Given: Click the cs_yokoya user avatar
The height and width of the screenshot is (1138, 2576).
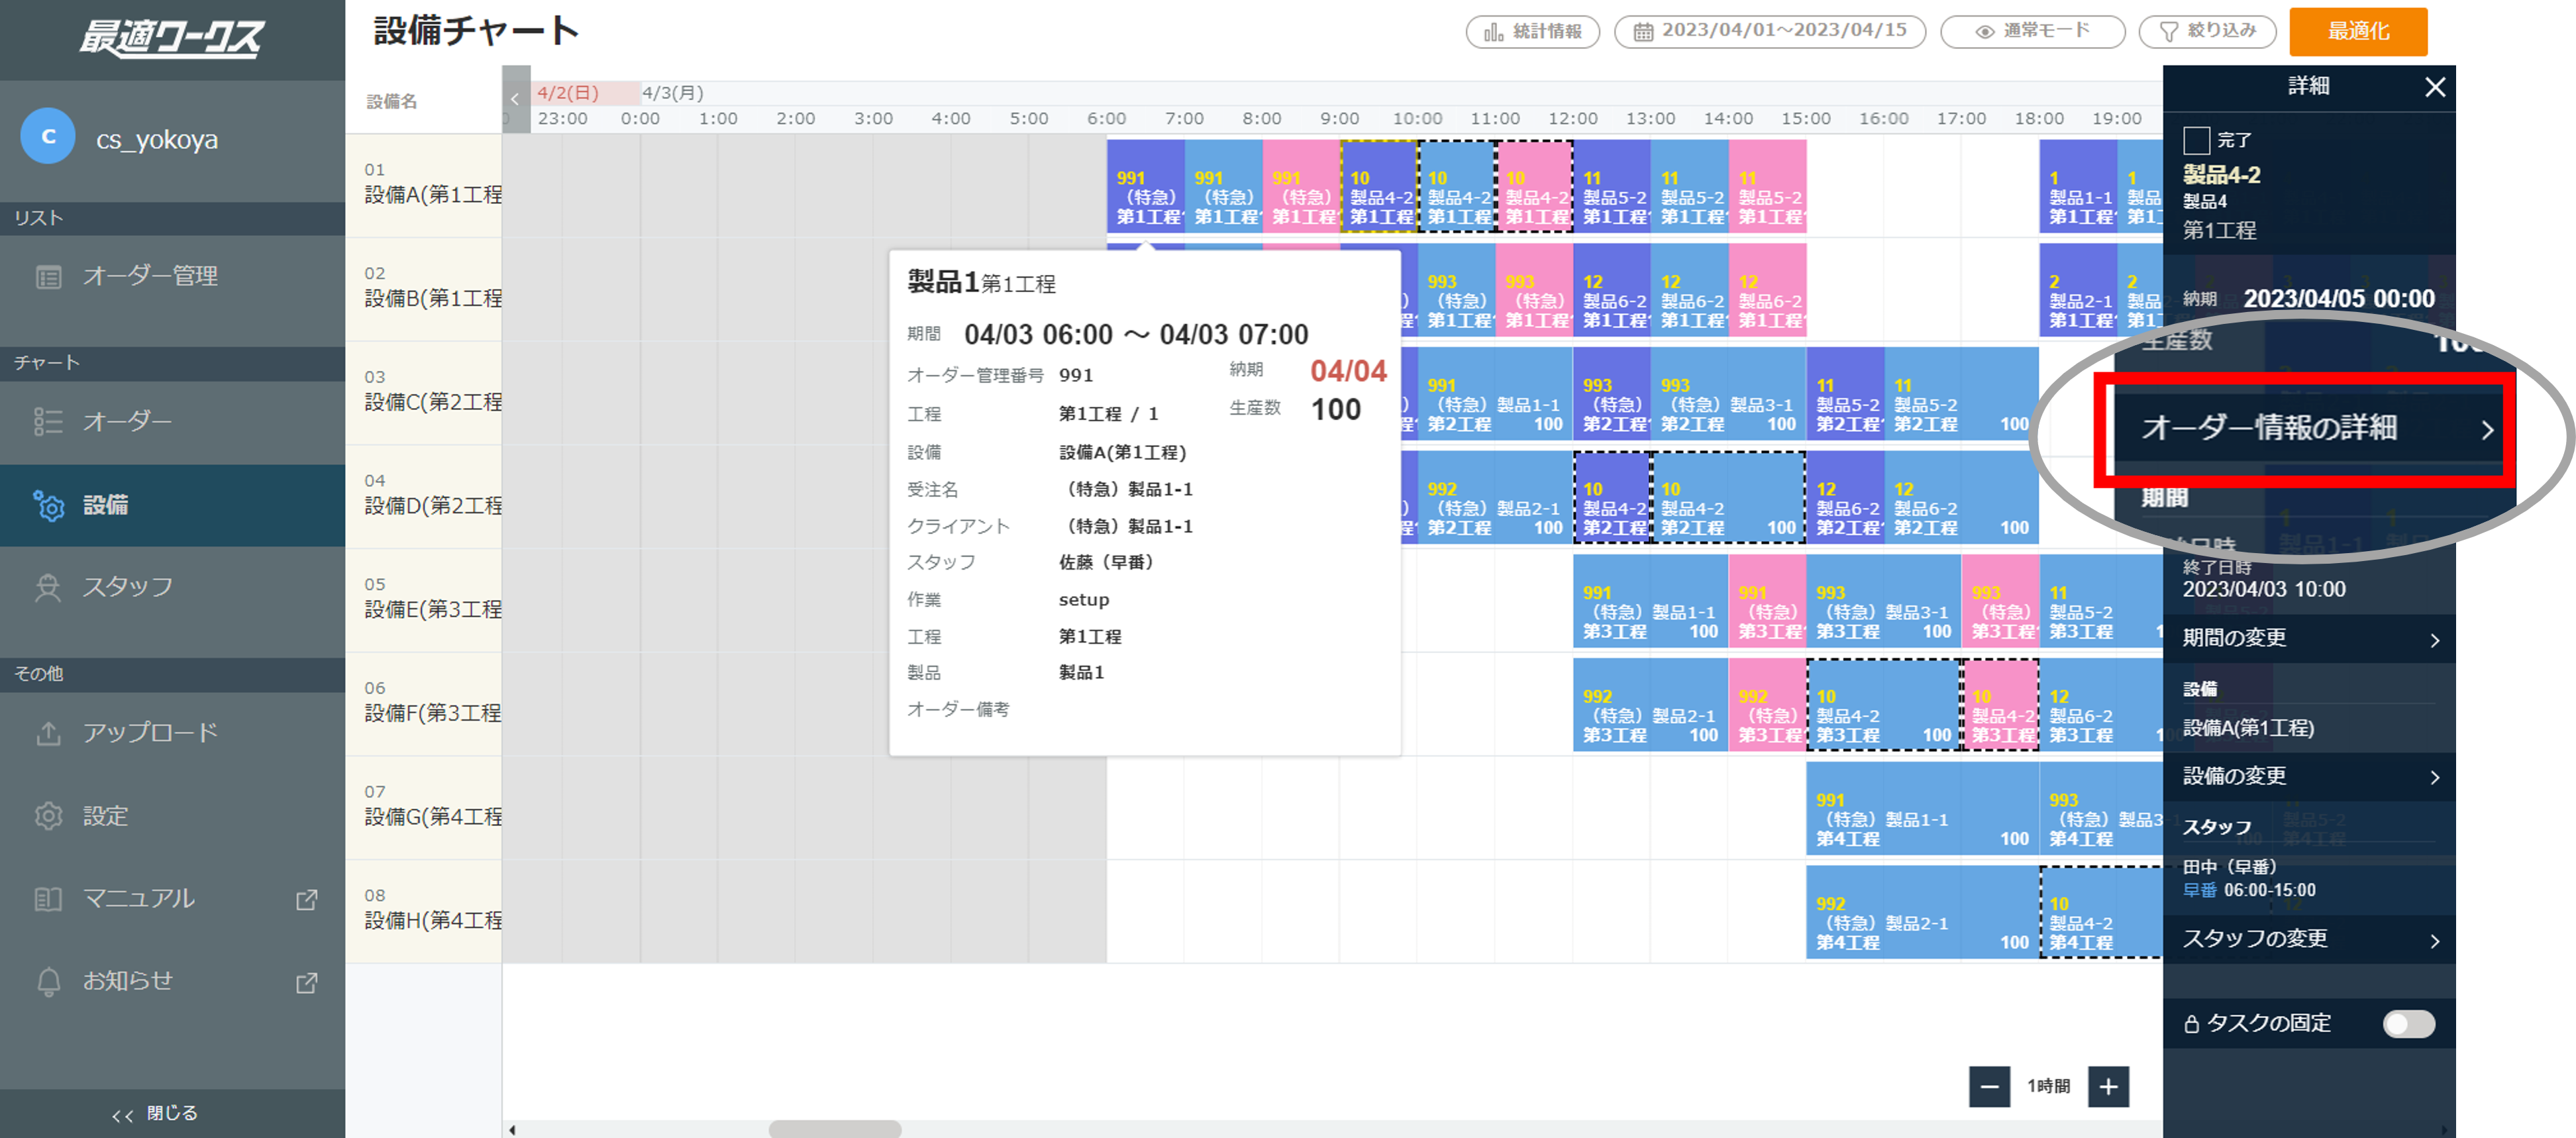Looking at the screenshot, I should [47, 137].
